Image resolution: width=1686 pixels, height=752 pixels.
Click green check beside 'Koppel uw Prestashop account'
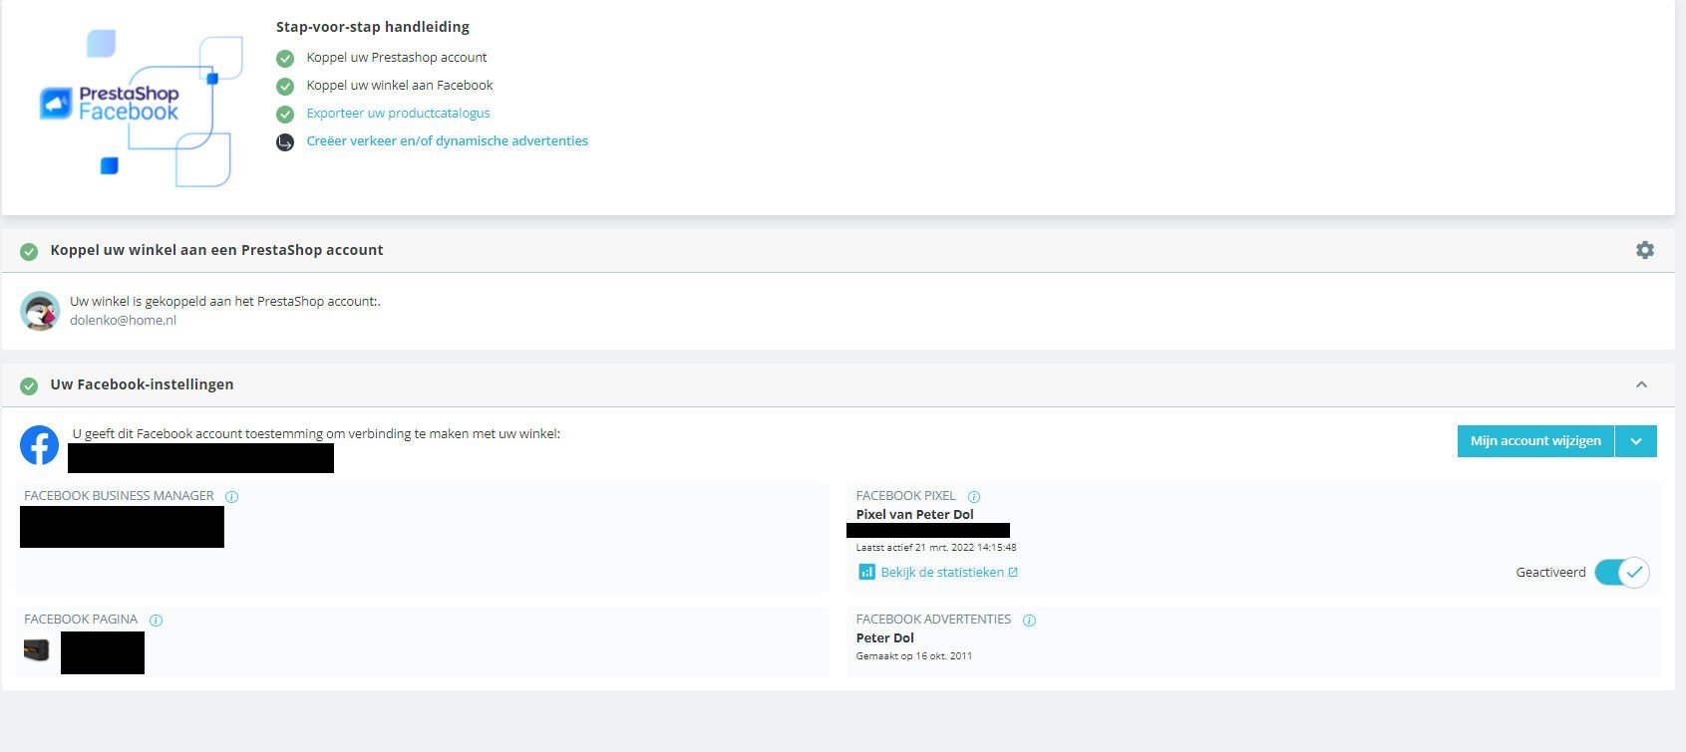[x=285, y=58]
